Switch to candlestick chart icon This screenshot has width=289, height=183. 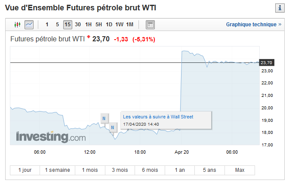click(17, 25)
